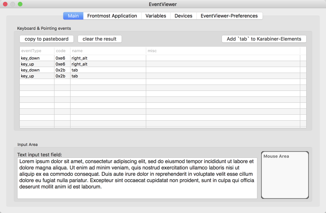Add `tab` to Karabiner-Elements button
The width and height of the screenshot is (326, 213).
point(264,39)
